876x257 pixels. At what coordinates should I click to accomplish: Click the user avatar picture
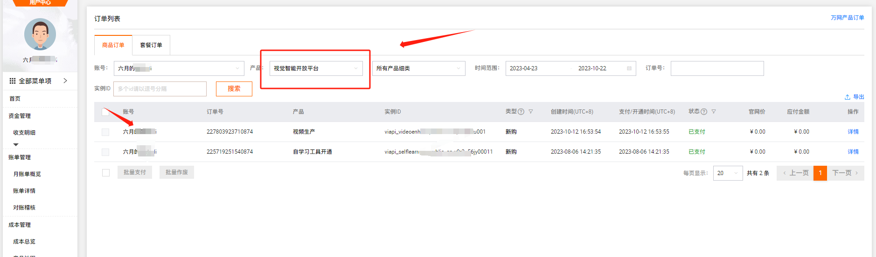point(40,34)
